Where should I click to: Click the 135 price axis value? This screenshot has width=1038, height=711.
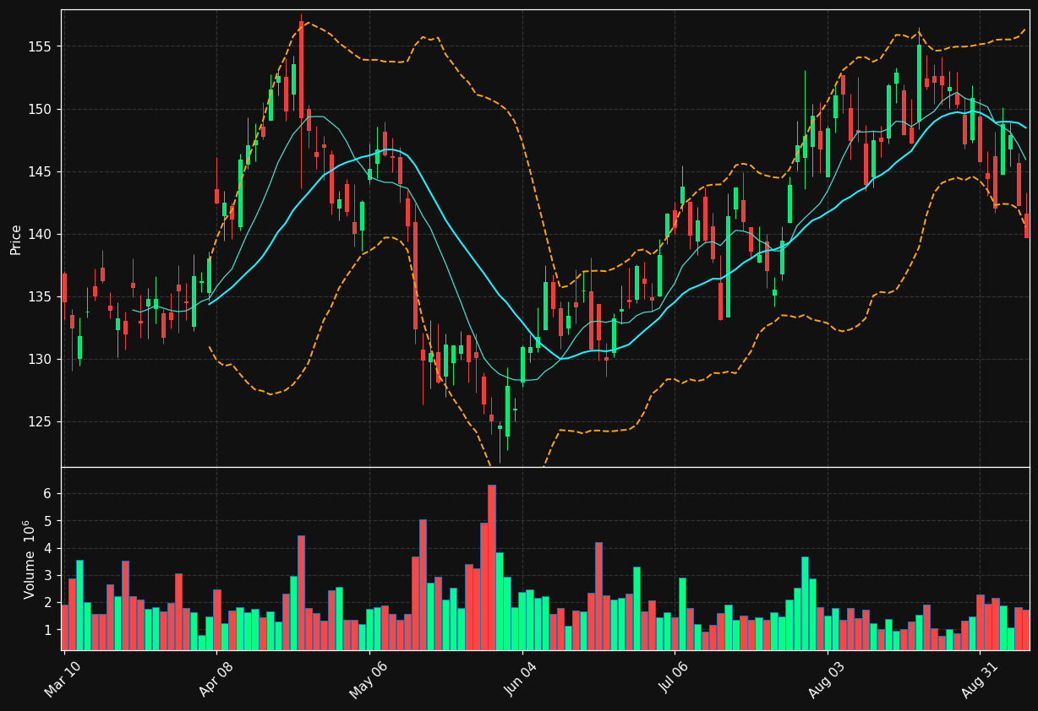point(41,296)
